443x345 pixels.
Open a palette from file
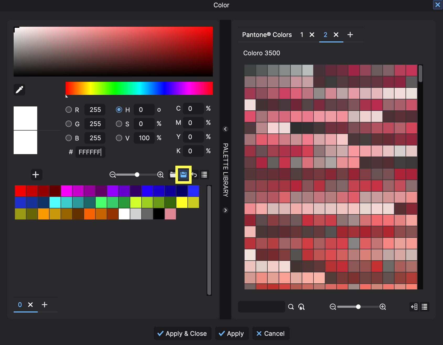[x=173, y=175]
